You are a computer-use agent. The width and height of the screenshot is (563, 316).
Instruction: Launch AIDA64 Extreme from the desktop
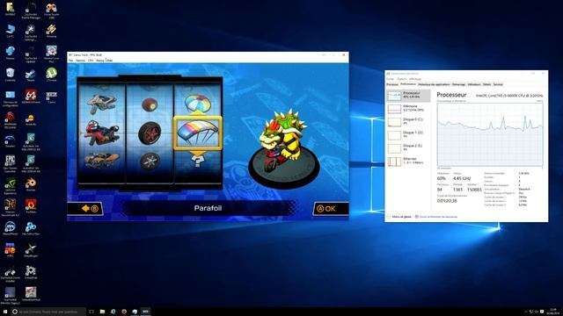pyautogui.click(x=31, y=97)
